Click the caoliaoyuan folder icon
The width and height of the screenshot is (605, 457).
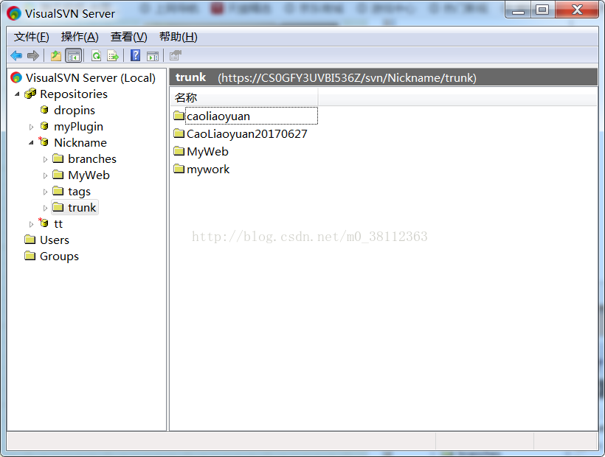179,116
